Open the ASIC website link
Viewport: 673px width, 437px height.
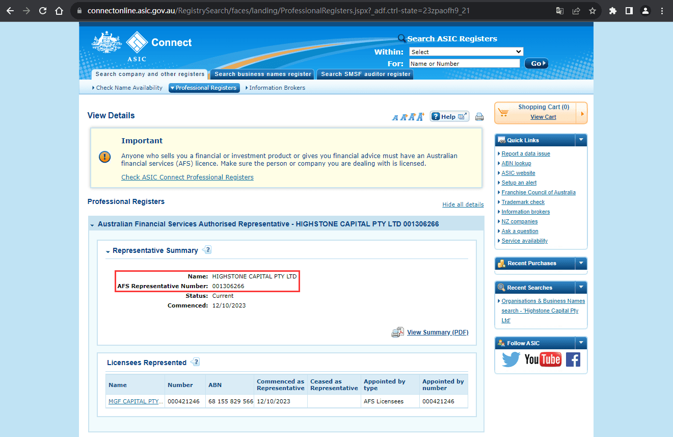click(x=518, y=173)
